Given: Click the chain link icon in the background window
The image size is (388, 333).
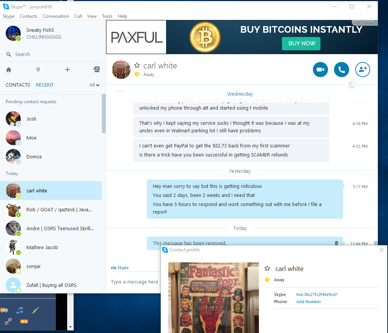Looking at the screenshot, I should [x=8, y=321].
